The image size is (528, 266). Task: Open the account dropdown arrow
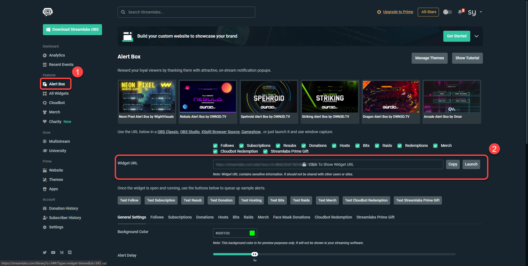tap(481, 12)
